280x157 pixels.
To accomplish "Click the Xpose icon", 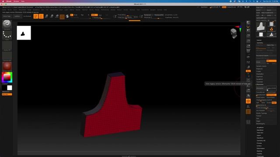I will tap(248, 122).
